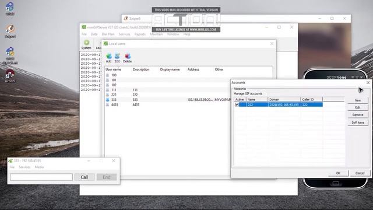Image resolution: width=373 pixels, height=210 pixels.
Task: Open the Maintain menu in miniSIPServer
Action: tap(156, 34)
